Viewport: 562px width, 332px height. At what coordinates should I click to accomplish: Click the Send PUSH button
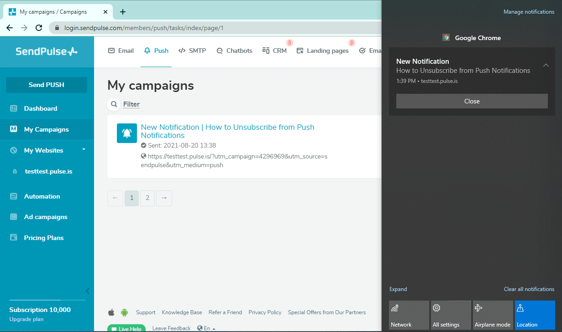pos(47,85)
